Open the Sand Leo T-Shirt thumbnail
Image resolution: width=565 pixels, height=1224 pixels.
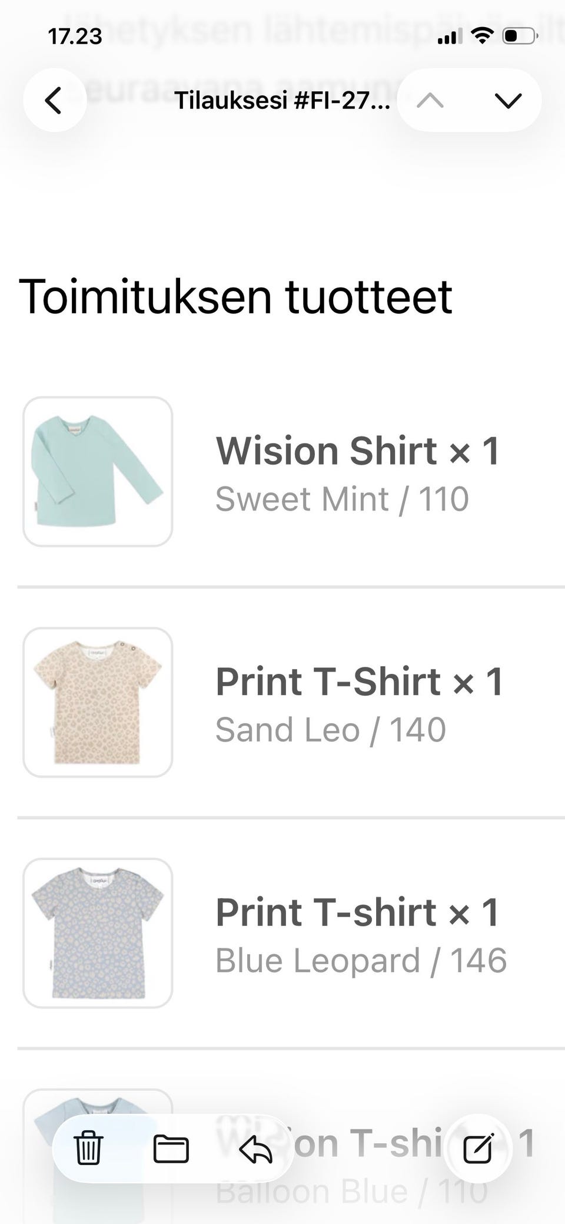[x=98, y=702]
